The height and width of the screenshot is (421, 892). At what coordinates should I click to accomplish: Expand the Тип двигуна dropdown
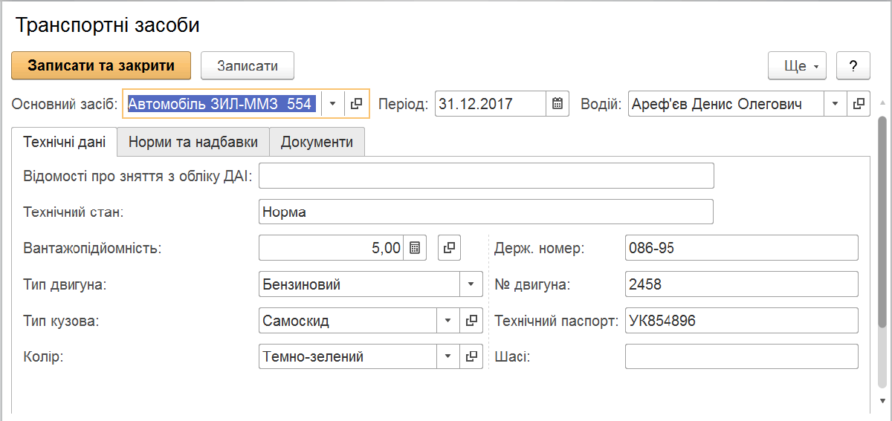[x=471, y=284]
